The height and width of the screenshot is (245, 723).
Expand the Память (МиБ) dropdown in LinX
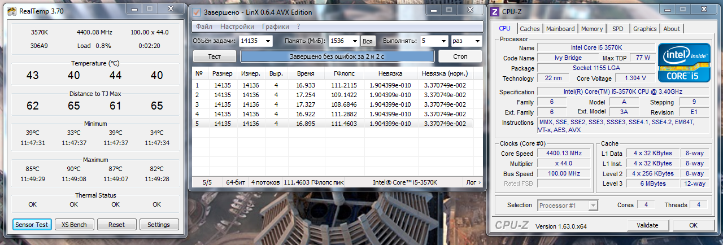tap(355, 41)
